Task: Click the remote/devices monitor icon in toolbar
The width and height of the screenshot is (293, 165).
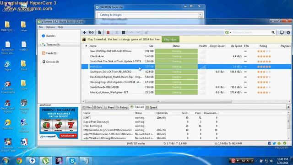Action: coord(282,33)
